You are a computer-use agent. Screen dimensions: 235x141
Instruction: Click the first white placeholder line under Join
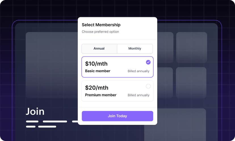coord(32,121)
